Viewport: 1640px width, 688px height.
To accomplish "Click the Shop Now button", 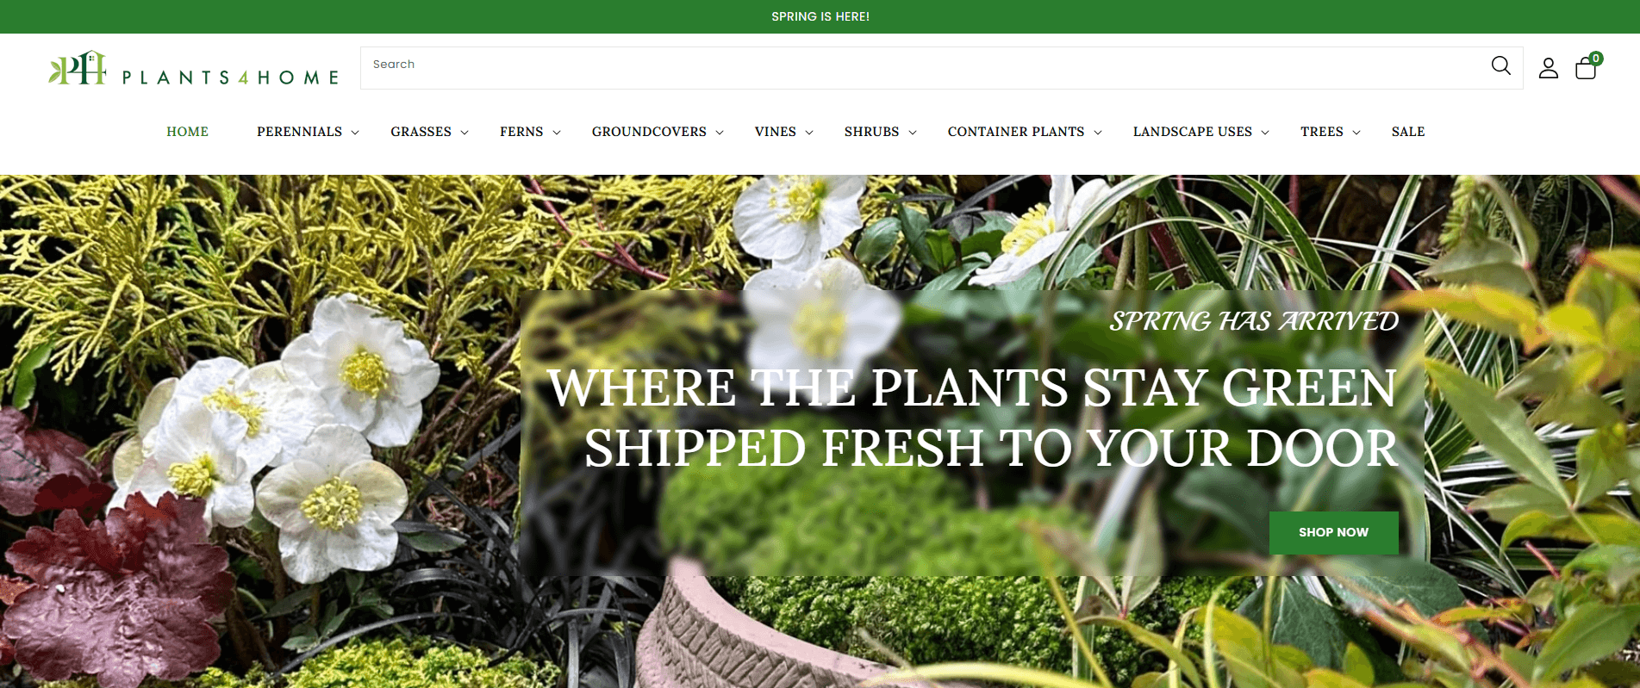I will tap(1333, 533).
